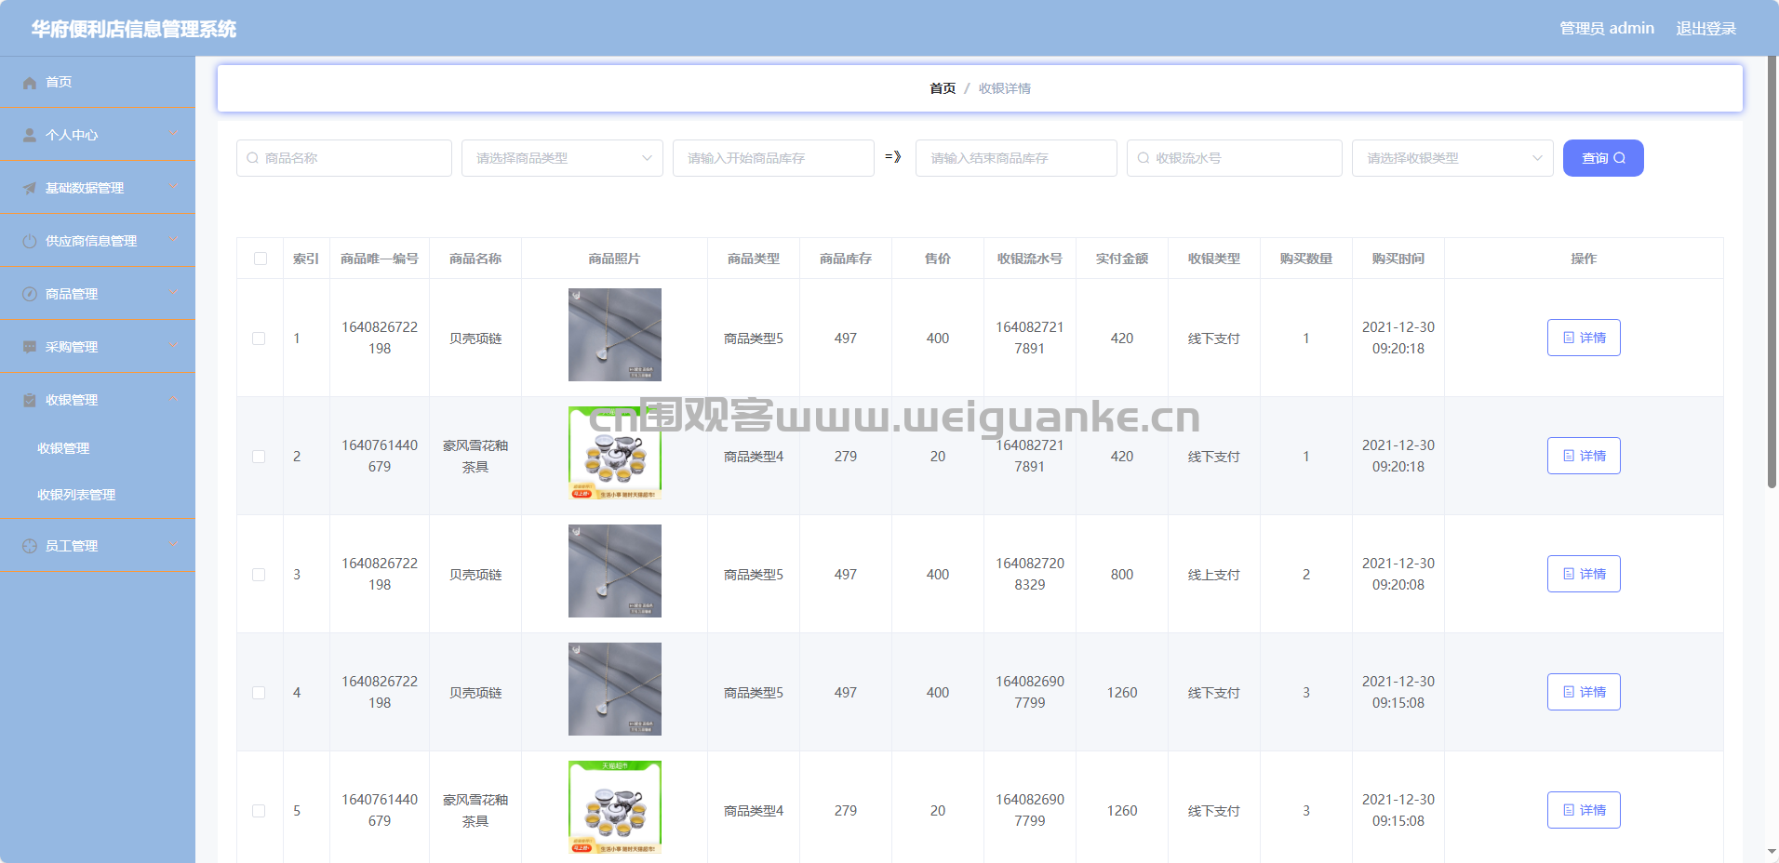Expand 采购管理 menu chevron

pyautogui.click(x=174, y=346)
